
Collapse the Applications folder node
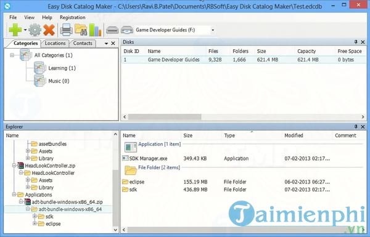14,195
